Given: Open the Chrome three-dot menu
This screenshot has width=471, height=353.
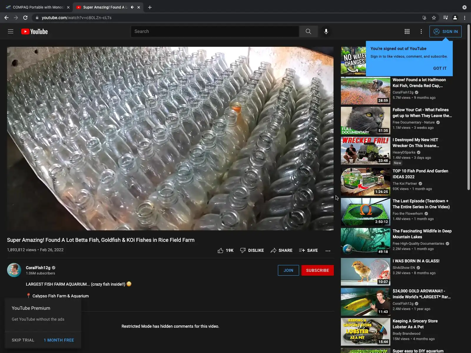Looking at the screenshot, I should [x=465, y=18].
